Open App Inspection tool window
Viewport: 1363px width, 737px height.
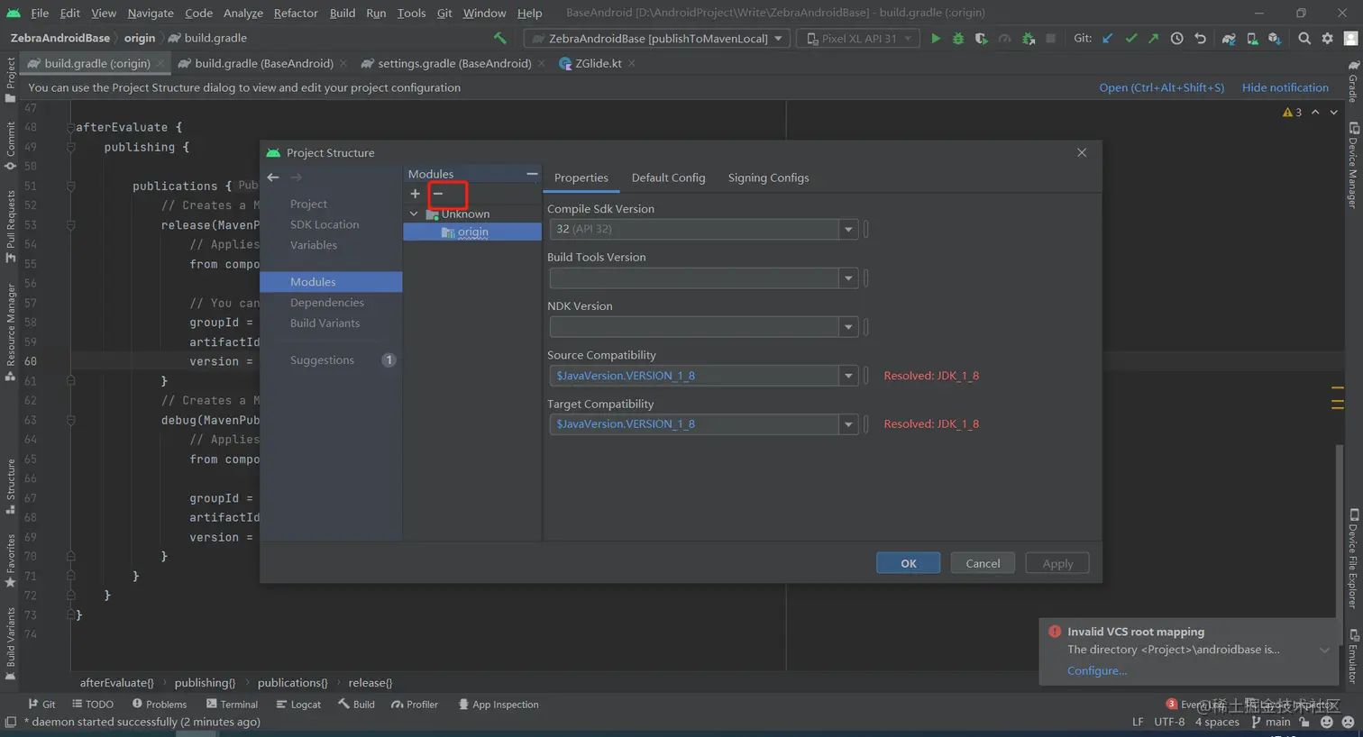[499, 705]
